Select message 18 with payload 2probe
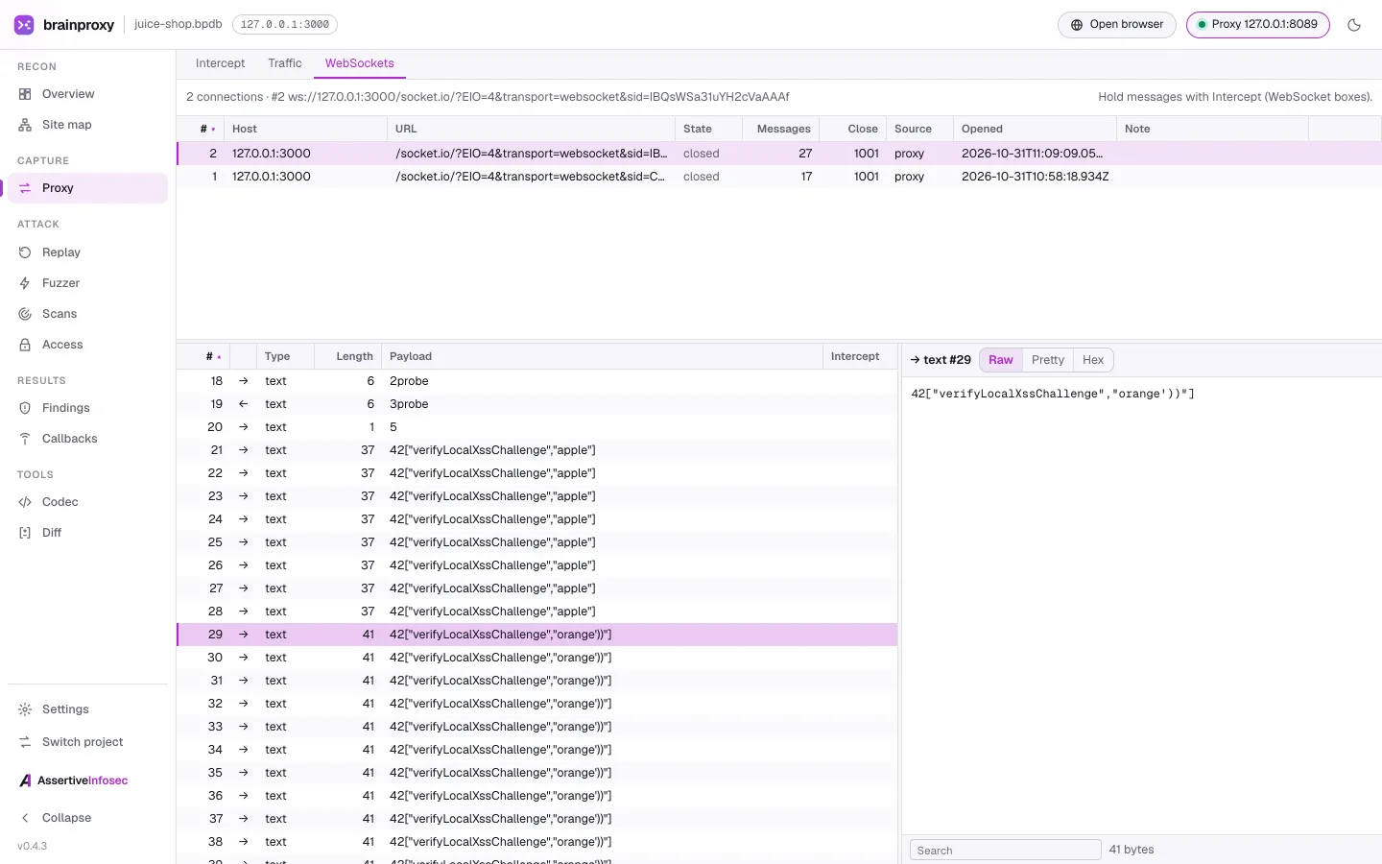The image size is (1382, 864). coord(536,381)
